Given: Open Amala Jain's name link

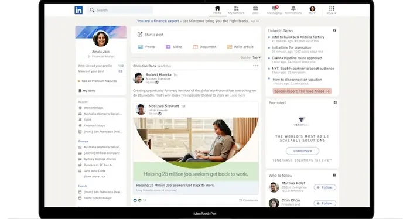Looking at the screenshot, I should click(x=101, y=52).
